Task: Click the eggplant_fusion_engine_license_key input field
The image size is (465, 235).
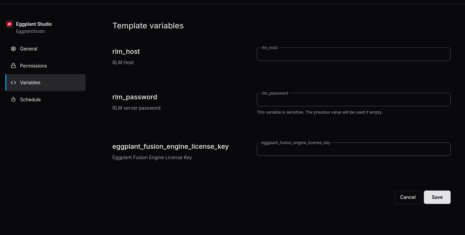Action: 353,149
